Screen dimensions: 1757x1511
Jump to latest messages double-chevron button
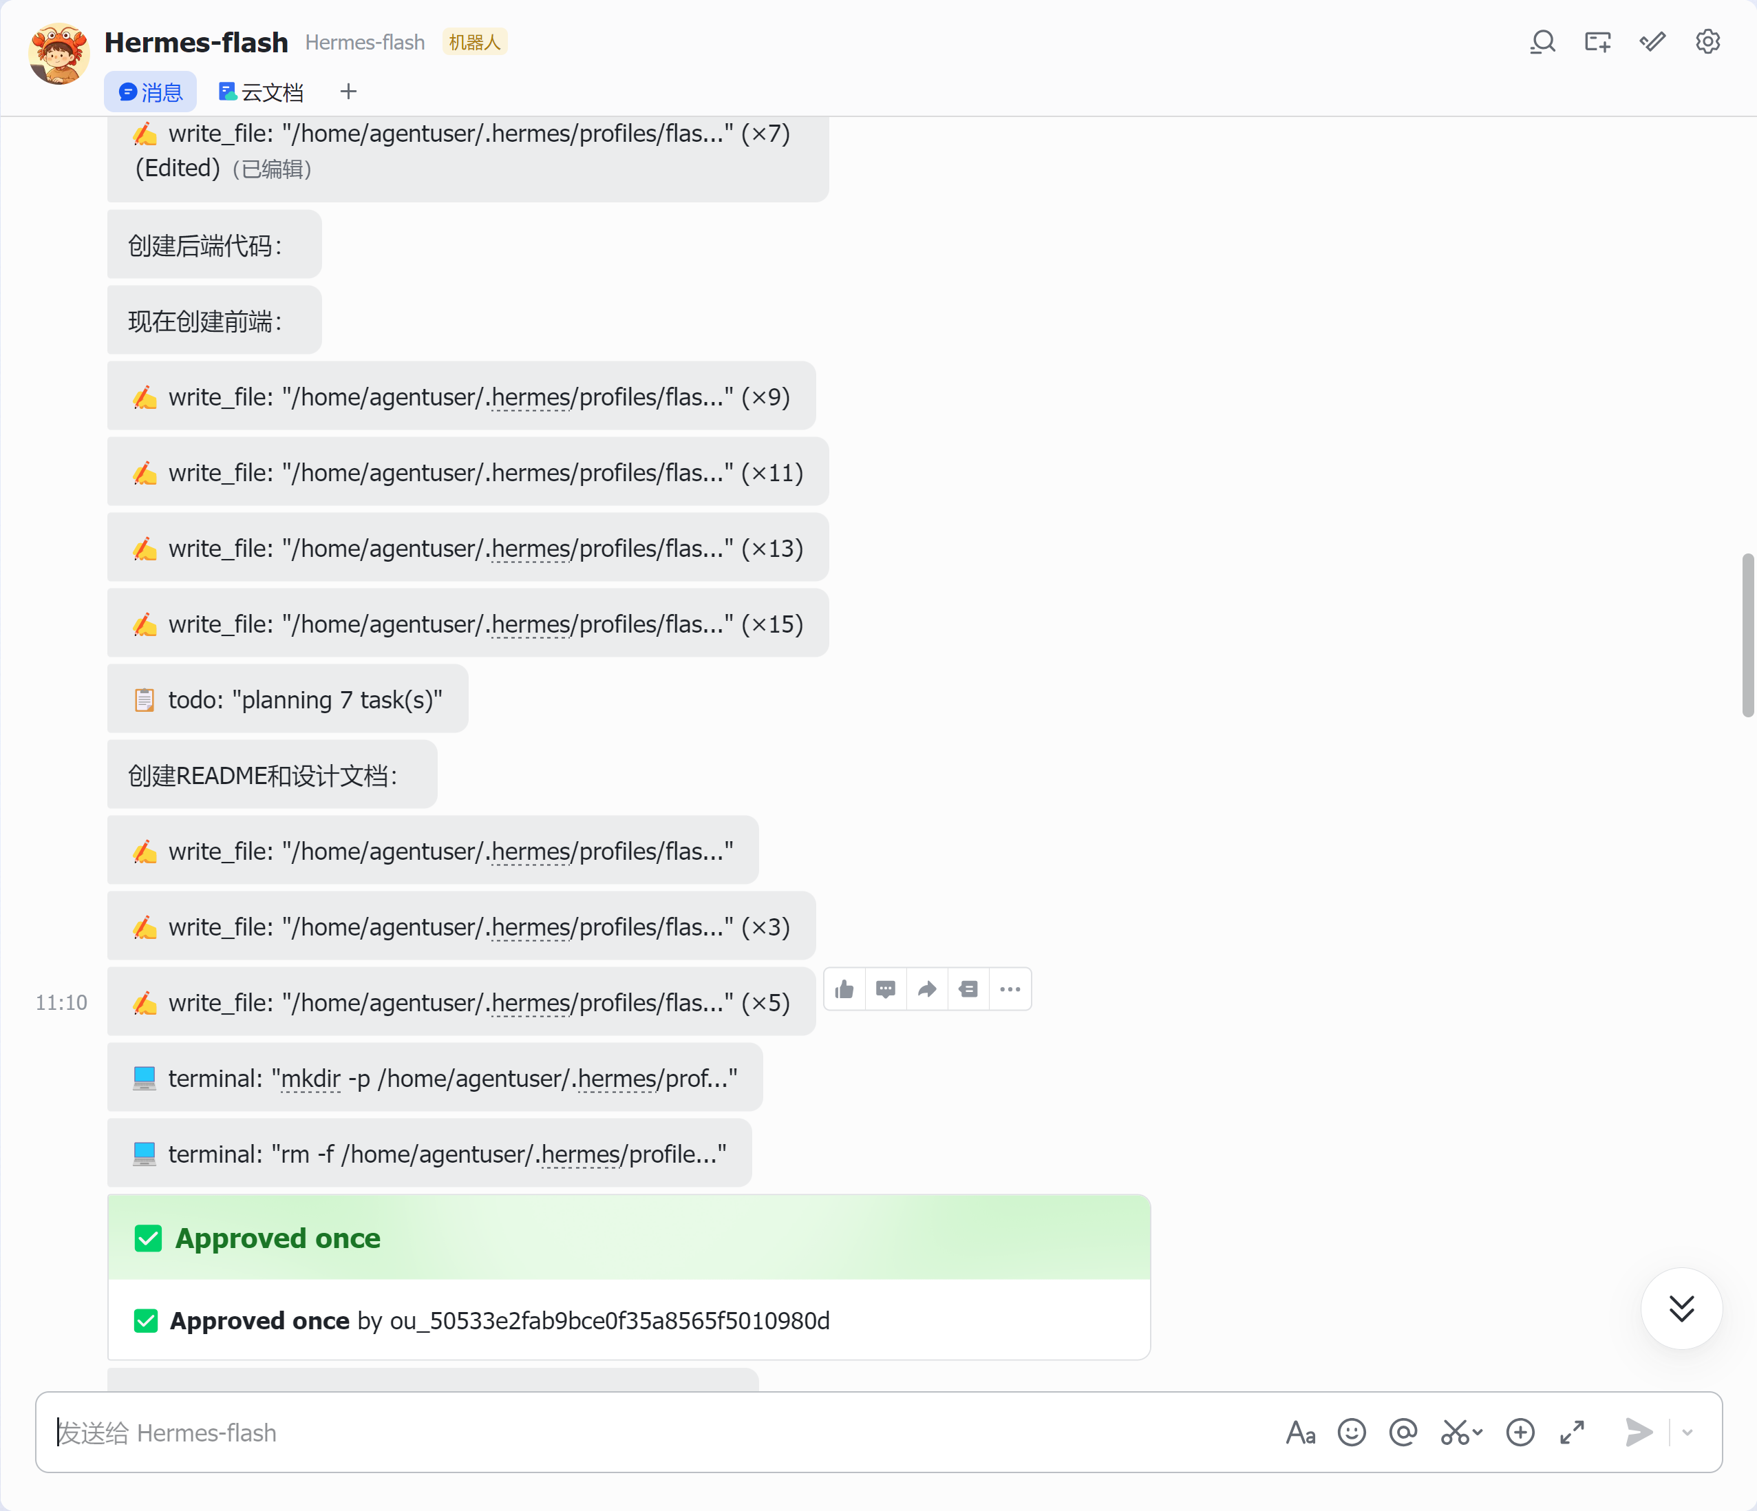coord(1681,1308)
